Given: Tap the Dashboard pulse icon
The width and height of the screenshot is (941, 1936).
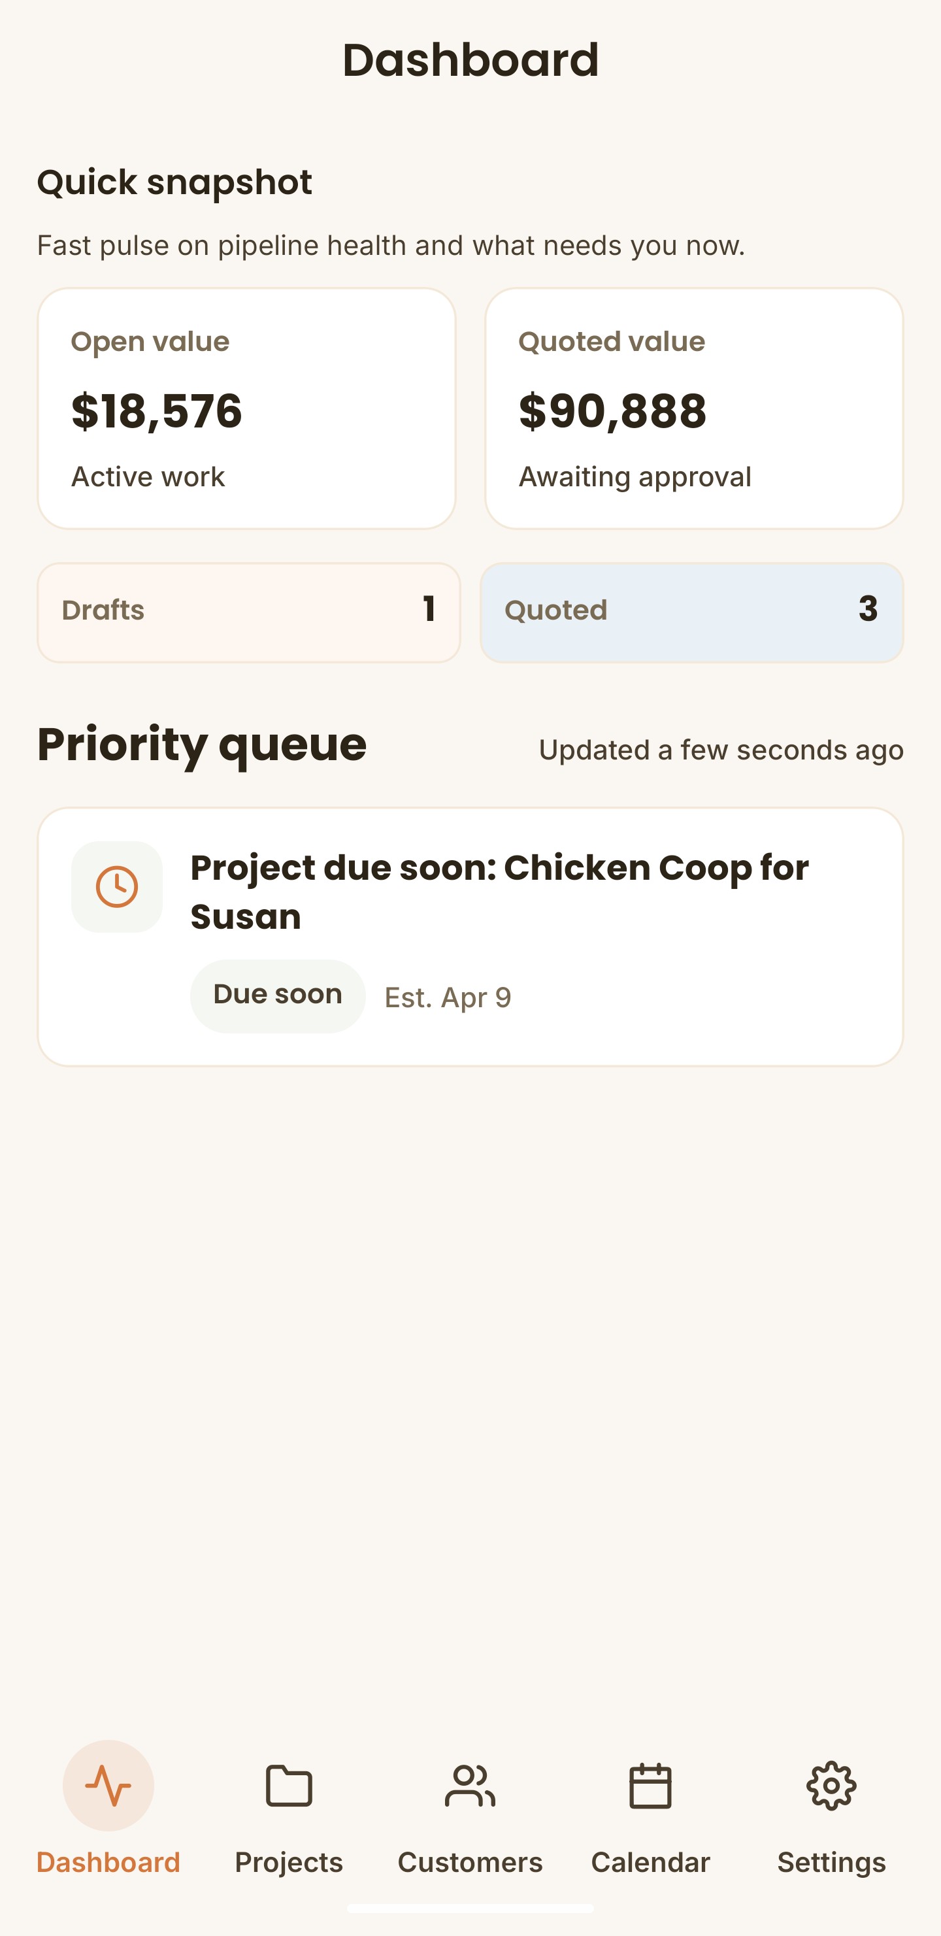Looking at the screenshot, I should click(108, 1785).
